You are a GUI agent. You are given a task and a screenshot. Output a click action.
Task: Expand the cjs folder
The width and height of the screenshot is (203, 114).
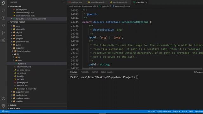[x=19, y=57]
